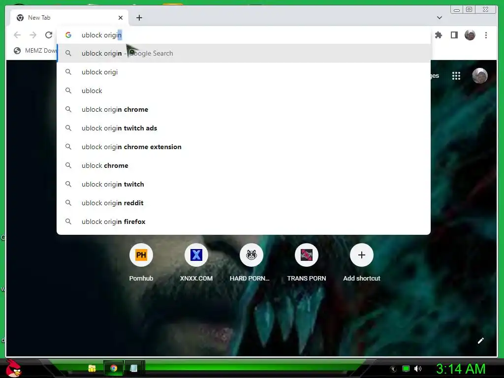Click the Chrome taskbar icon
The height and width of the screenshot is (378, 504).
tap(114, 368)
